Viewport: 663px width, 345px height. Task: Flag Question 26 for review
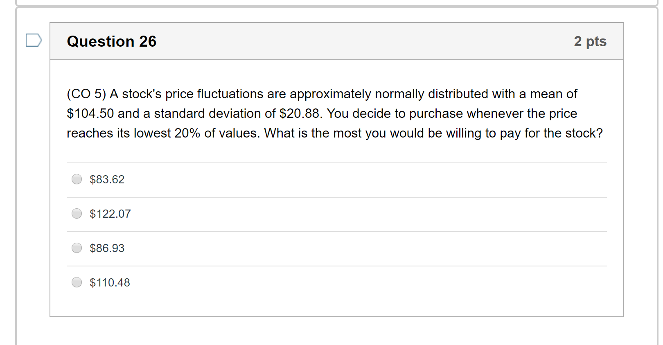pos(34,40)
